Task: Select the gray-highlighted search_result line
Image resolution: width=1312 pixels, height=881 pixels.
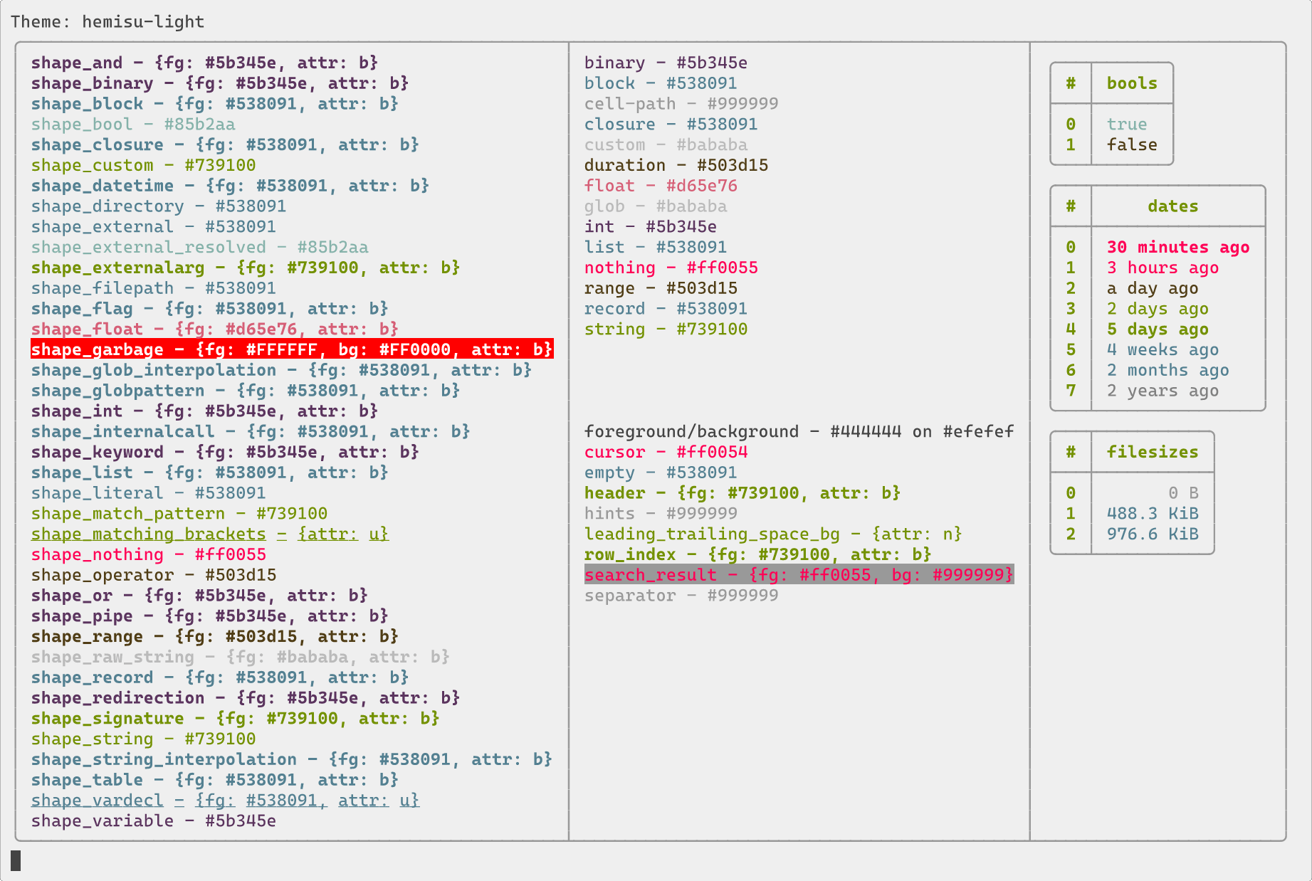Action: pyautogui.click(x=799, y=575)
